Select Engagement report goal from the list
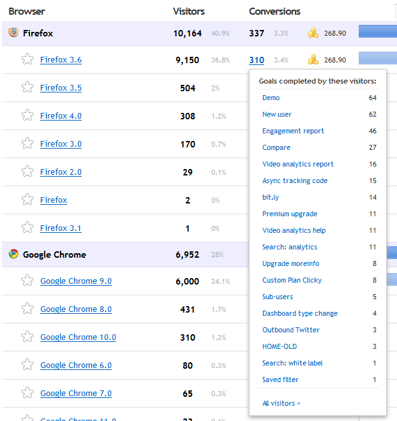The image size is (397, 421). click(x=293, y=131)
